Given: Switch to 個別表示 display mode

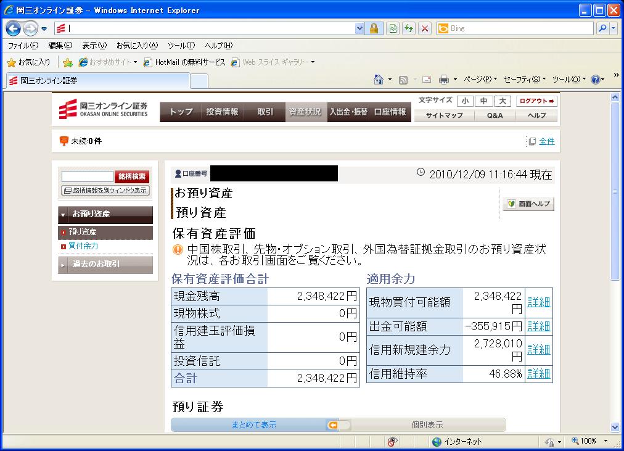Looking at the screenshot, I should point(427,424).
